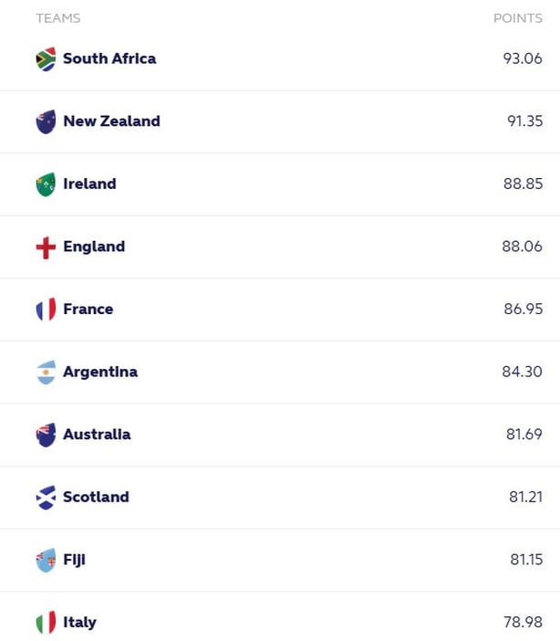Select the Ireland team name
This screenshot has height=641, width=560.
click(x=89, y=184)
